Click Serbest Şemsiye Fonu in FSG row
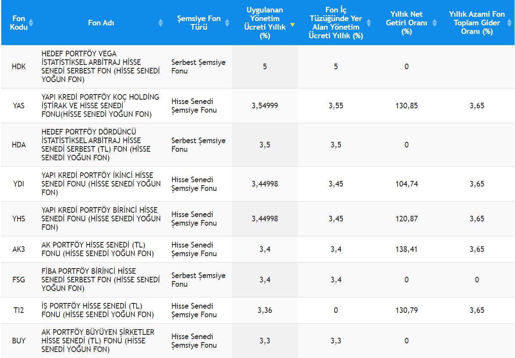This screenshot has height=358, width=515. click(x=198, y=280)
